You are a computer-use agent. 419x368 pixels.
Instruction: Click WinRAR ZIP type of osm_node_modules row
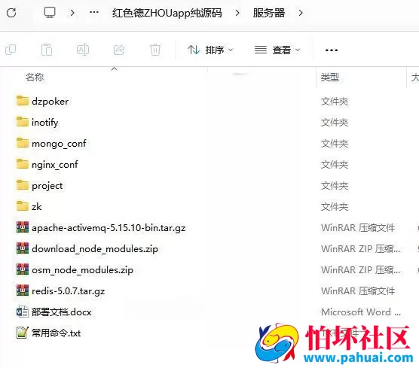360,270
